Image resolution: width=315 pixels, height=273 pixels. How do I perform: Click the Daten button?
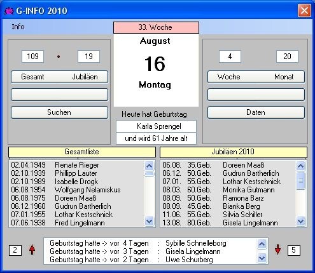point(256,112)
